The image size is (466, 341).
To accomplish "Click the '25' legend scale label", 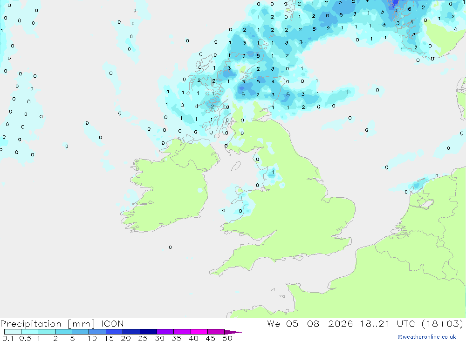I will [x=143, y=338].
